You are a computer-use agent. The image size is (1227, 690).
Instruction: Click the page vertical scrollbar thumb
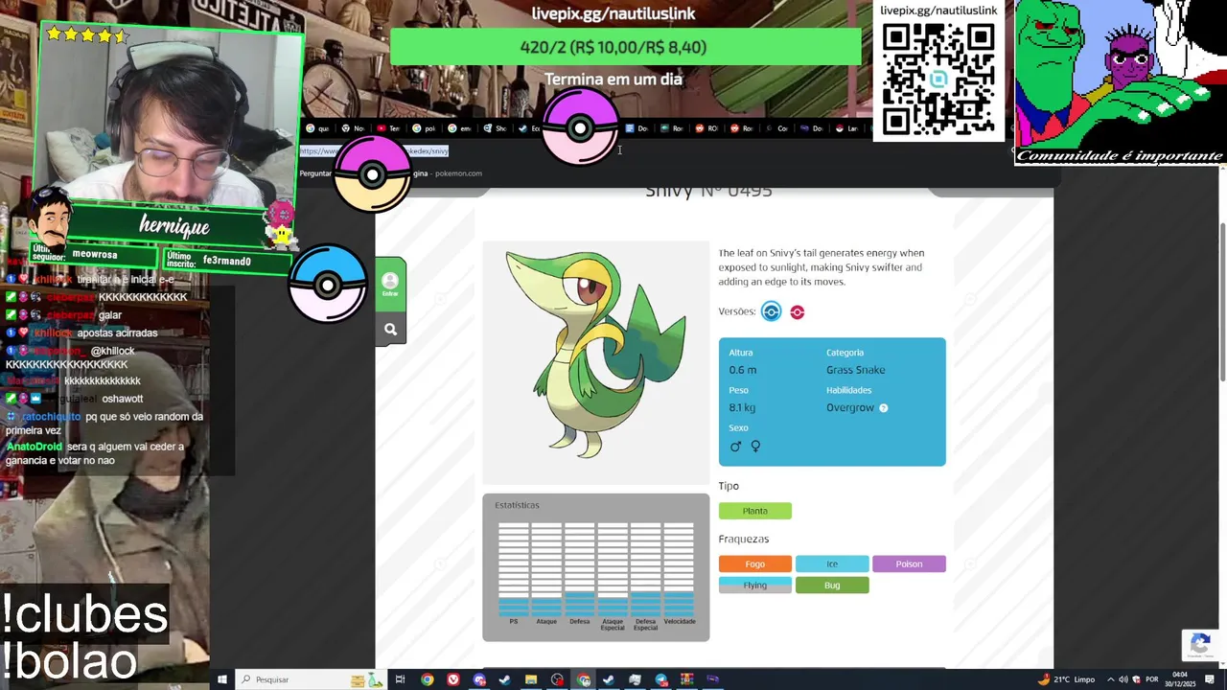(1222, 302)
